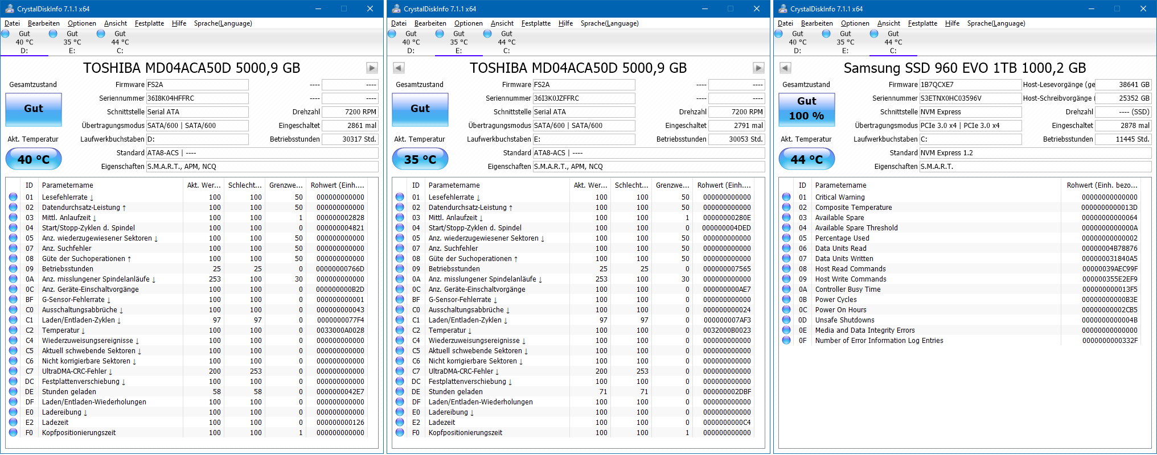
Task: Click the Gut 100 % health status button
Action: [806, 109]
